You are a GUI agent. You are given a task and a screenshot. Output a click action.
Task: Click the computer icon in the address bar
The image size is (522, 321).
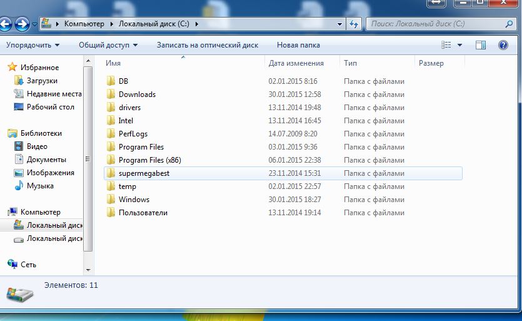(46, 24)
